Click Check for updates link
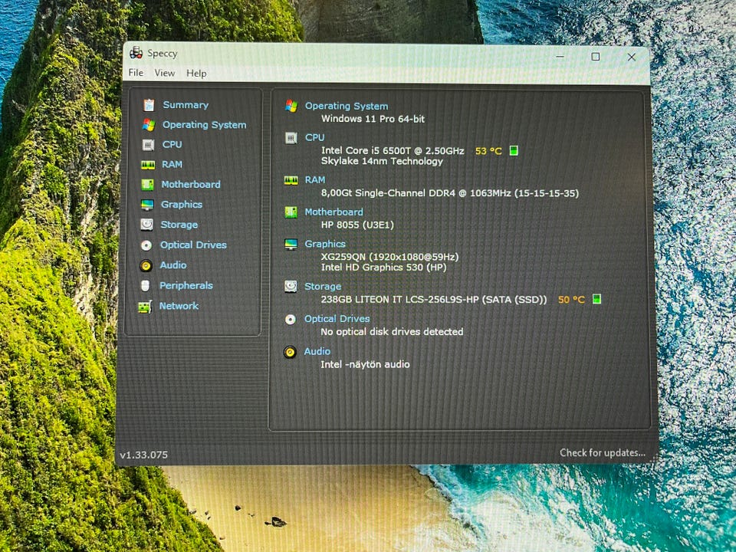 (603, 453)
